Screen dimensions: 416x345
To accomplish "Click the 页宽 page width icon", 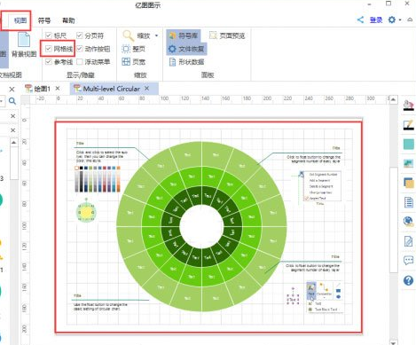I will tap(126, 61).
